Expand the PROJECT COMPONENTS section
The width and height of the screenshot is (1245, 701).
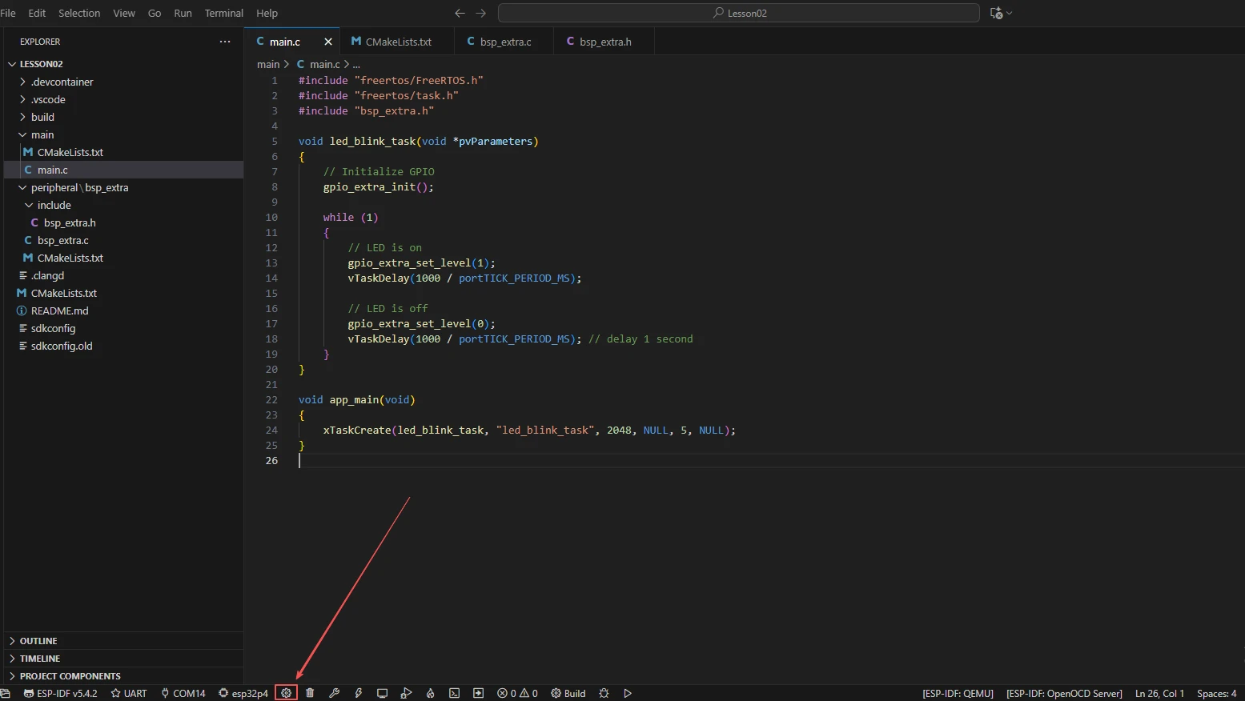click(70, 676)
